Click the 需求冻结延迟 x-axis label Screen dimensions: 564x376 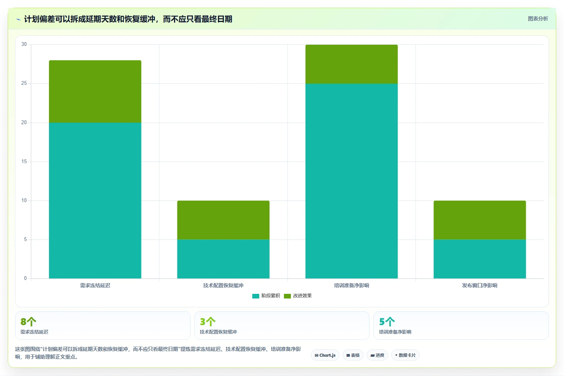tap(95, 285)
